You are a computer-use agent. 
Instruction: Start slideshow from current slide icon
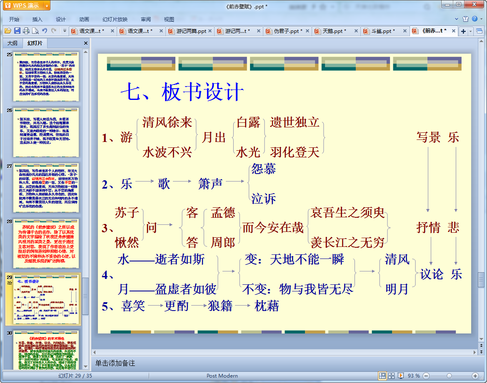click(401, 376)
